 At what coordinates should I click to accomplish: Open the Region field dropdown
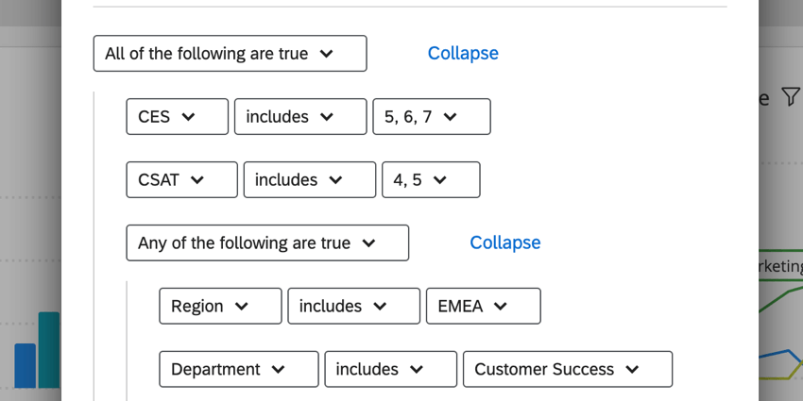[220, 307]
